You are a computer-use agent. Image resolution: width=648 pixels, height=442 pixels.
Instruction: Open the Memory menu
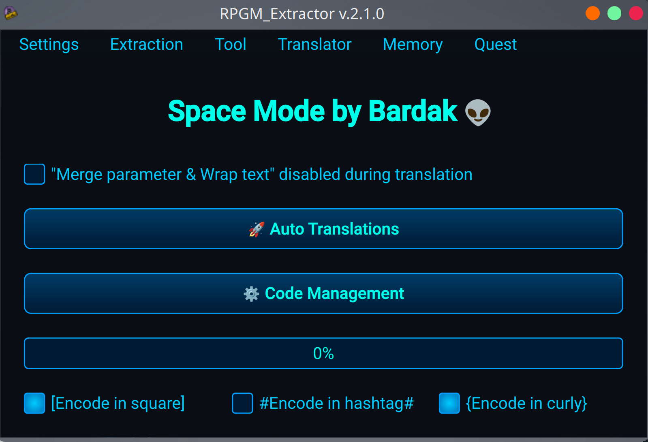[413, 45]
